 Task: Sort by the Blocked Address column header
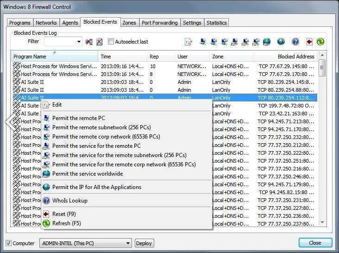285,57
